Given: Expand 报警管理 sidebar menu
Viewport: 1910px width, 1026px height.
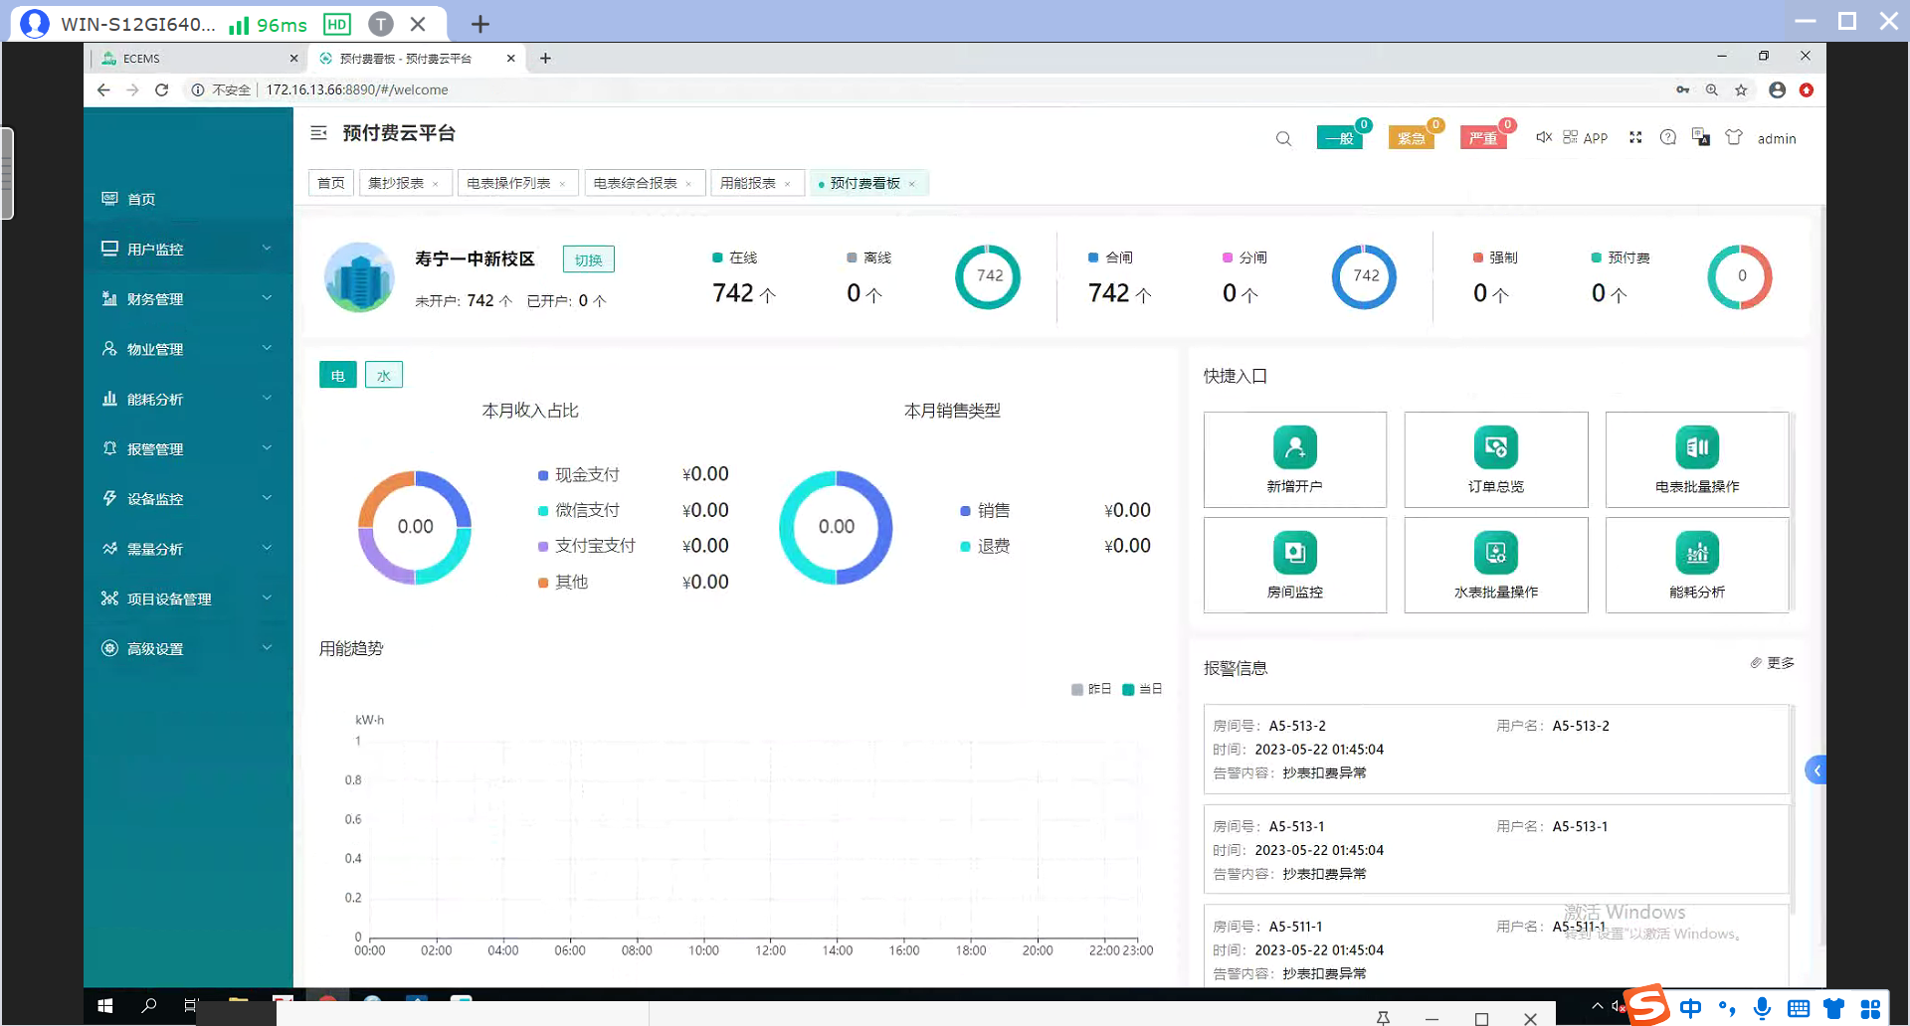Looking at the screenshot, I should (188, 448).
